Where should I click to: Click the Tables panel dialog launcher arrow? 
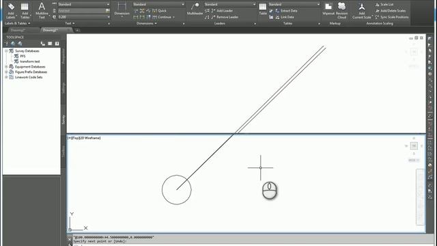319,24
